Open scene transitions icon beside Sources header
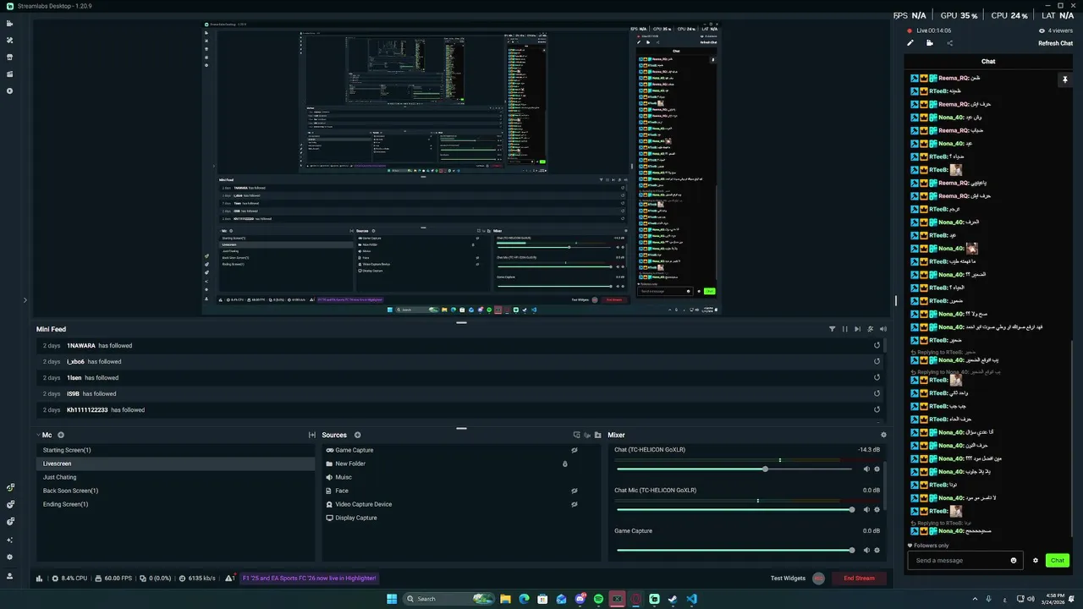 pos(312,435)
